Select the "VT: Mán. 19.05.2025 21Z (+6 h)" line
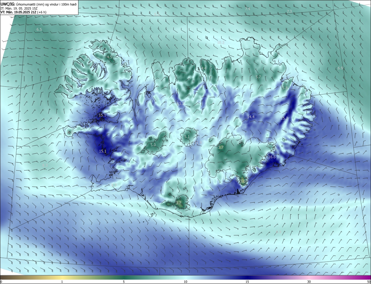 (23, 12)
